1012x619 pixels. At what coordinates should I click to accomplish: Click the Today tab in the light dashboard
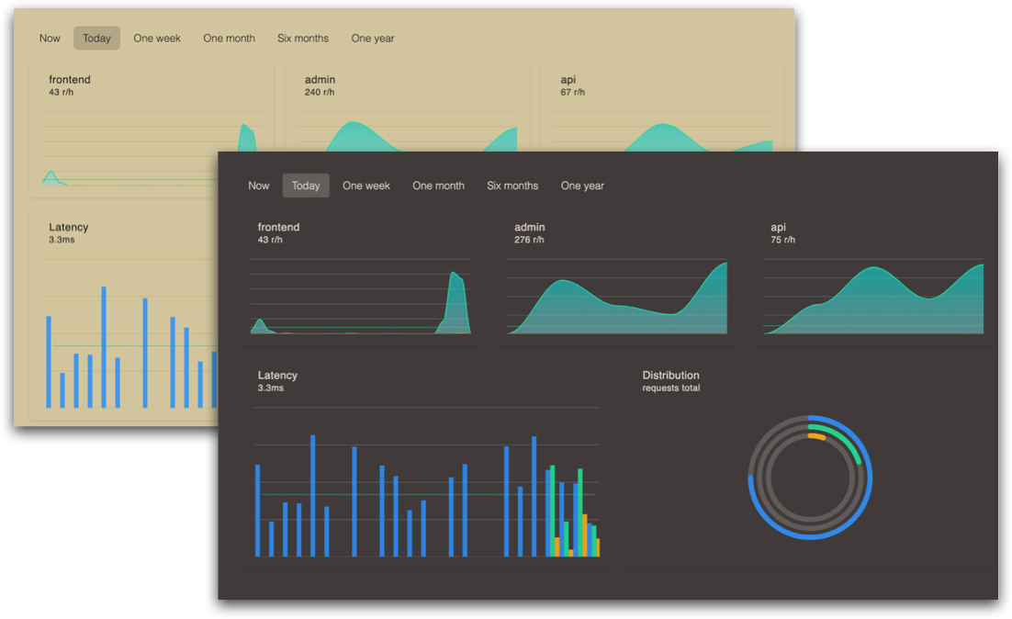[x=96, y=39]
